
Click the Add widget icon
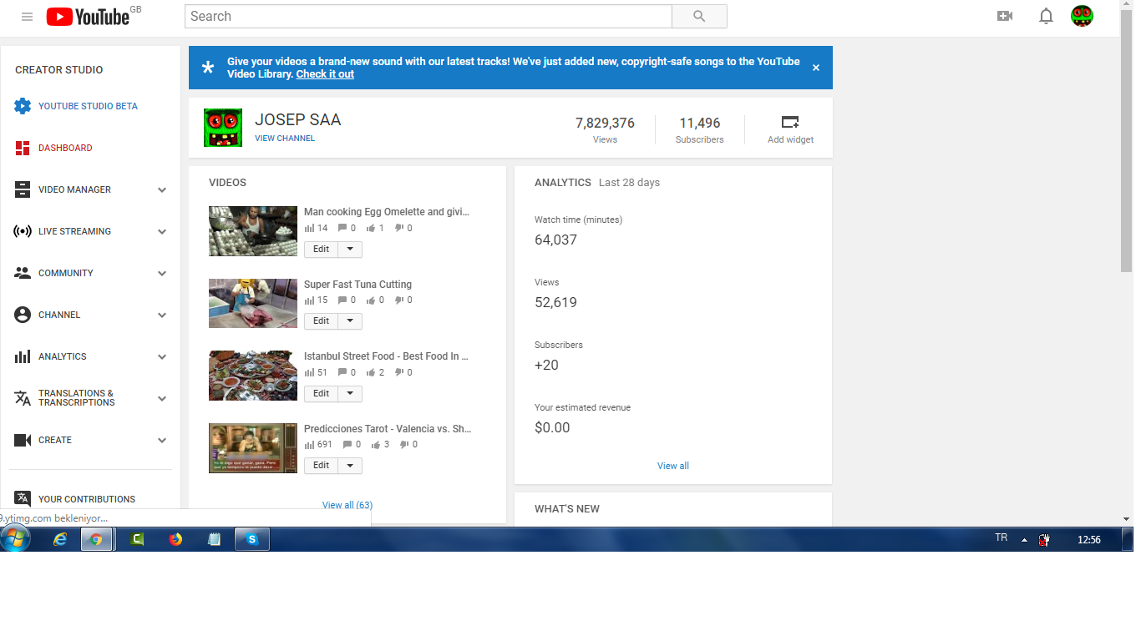coord(790,122)
